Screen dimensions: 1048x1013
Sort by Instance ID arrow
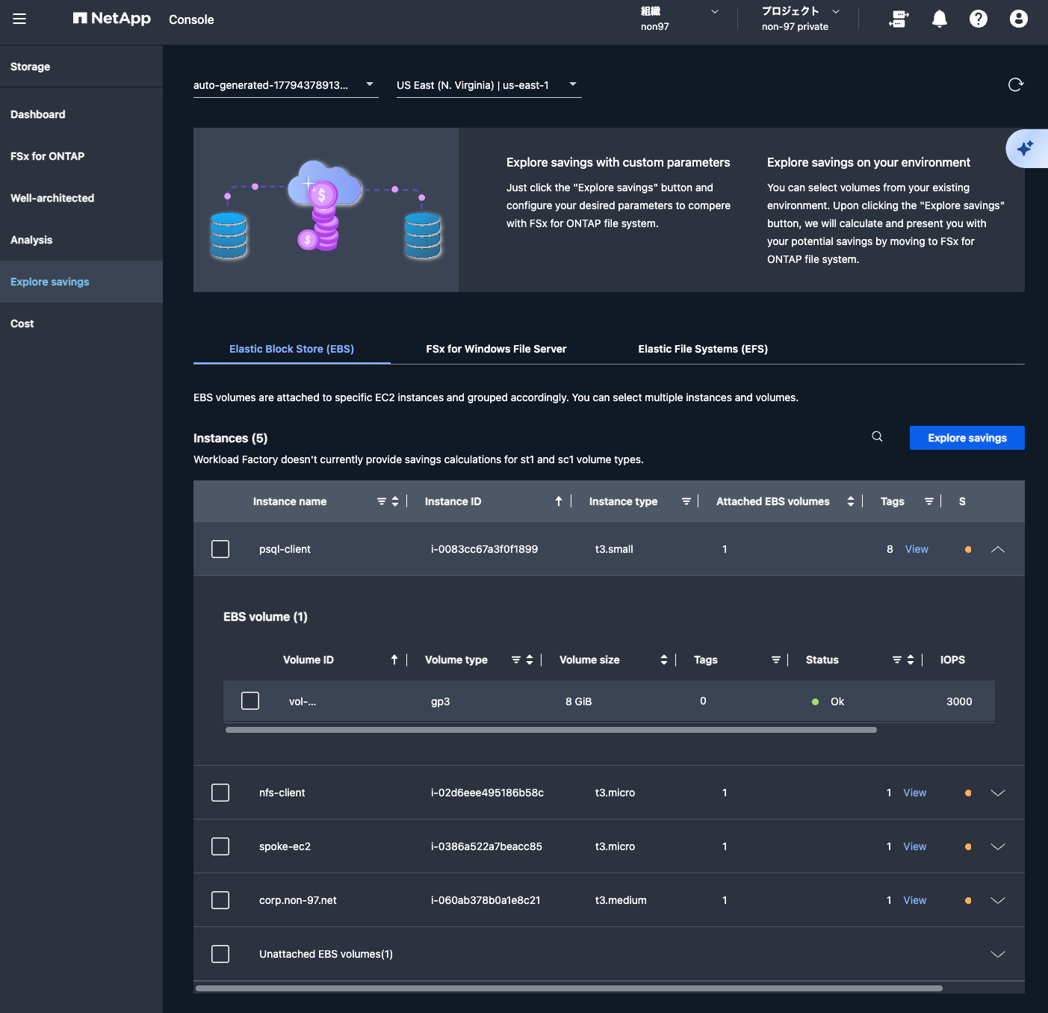(x=559, y=501)
